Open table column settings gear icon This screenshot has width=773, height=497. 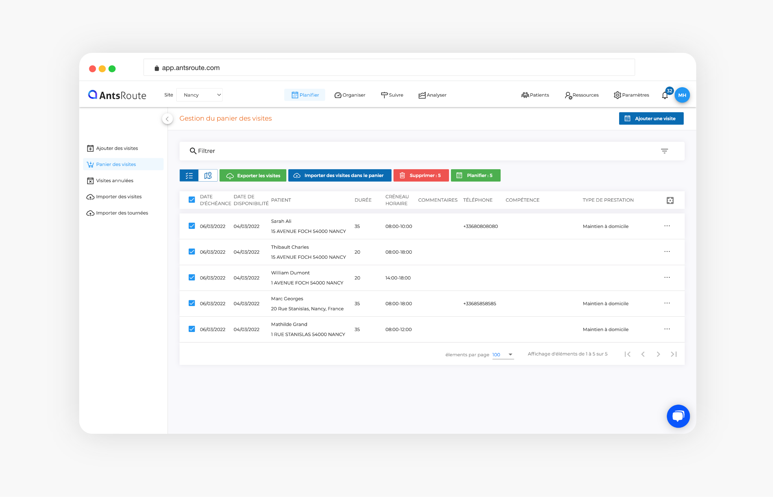tap(670, 200)
